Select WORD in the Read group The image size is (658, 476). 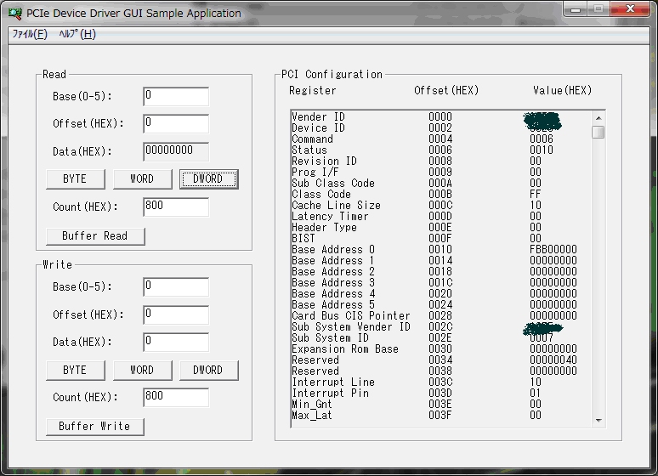point(142,179)
